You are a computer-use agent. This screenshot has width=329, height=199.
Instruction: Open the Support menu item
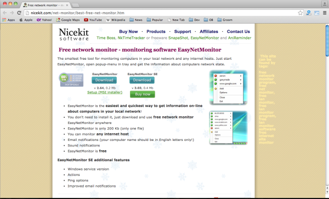point(183,31)
